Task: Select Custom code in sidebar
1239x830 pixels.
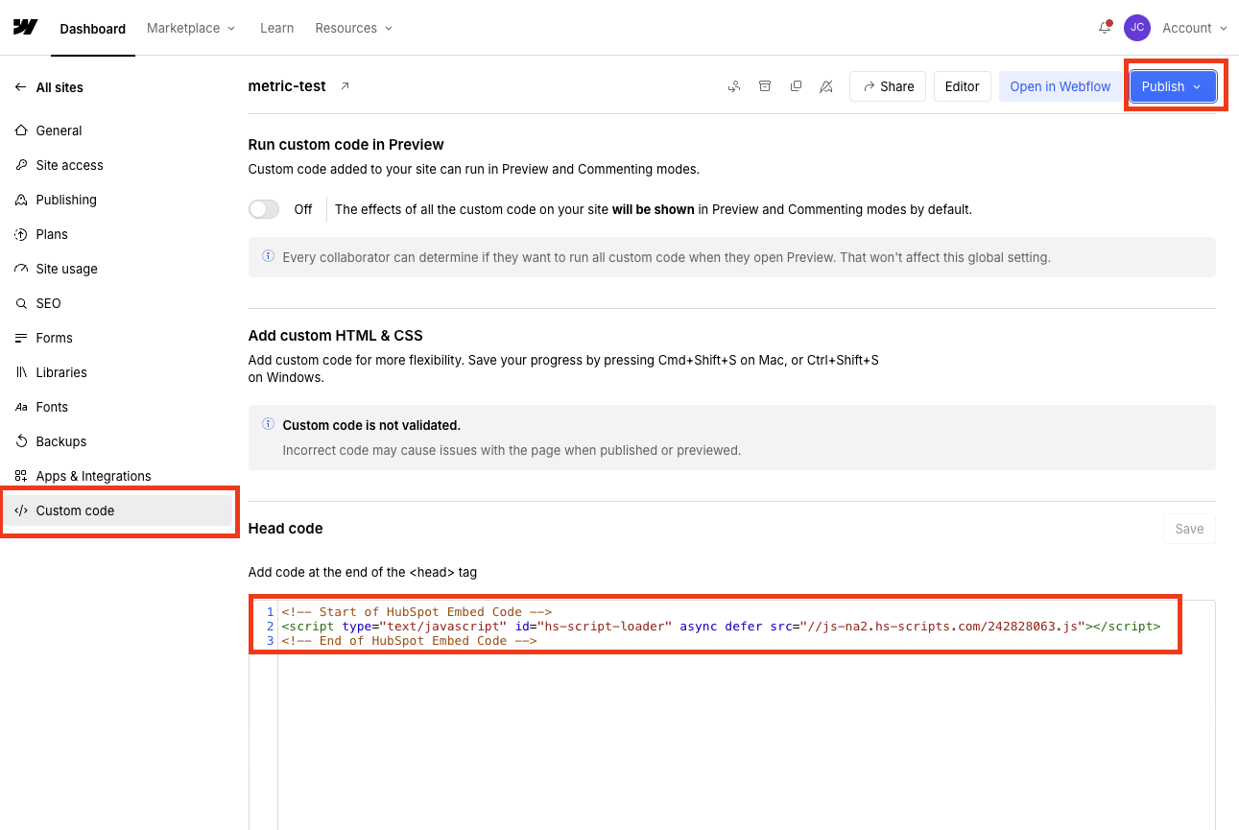Action: tap(118, 510)
